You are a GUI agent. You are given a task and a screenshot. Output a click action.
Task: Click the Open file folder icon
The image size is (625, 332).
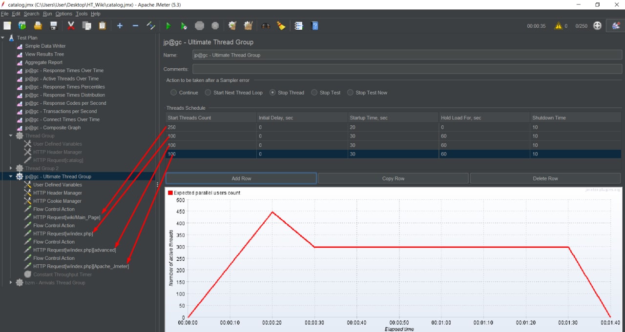pyautogui.click(x=38, y=25)
